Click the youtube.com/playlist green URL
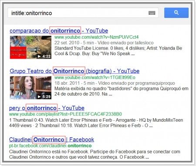This screenshot has height=166, width=196. coord(65,114)
